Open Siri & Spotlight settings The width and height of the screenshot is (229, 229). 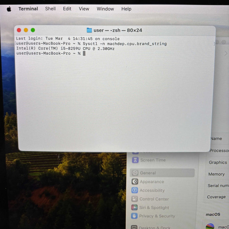tap(154, 207)
